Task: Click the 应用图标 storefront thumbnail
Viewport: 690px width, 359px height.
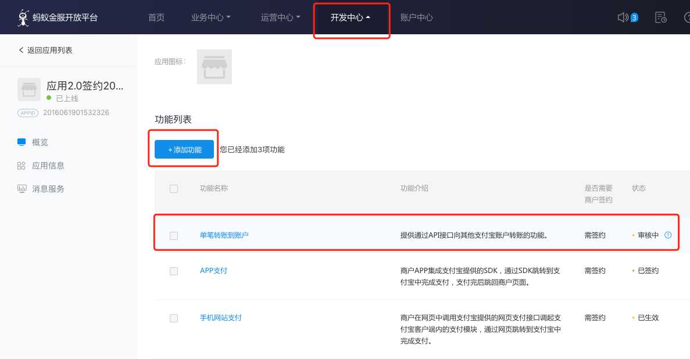Action: (214, 67)
